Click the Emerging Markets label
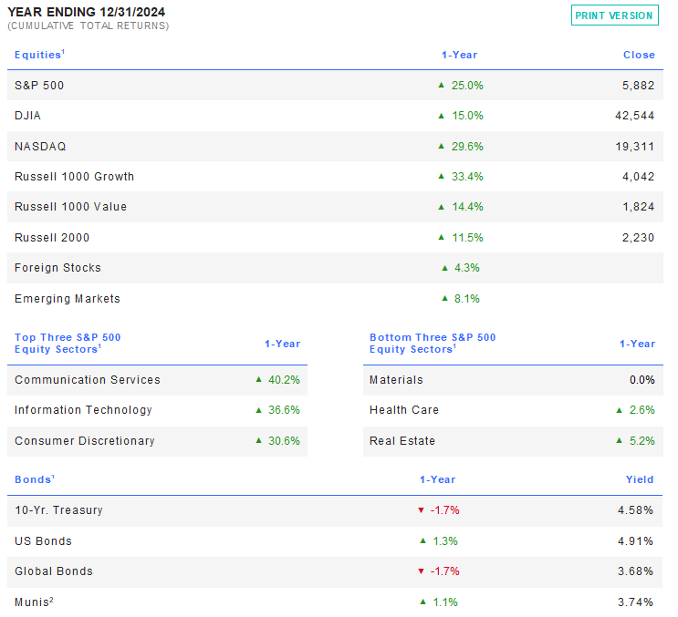 point(67,299)
